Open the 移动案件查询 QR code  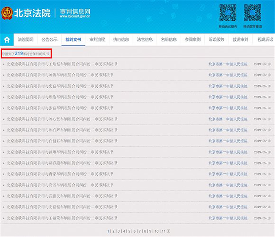tap(253, 13)
